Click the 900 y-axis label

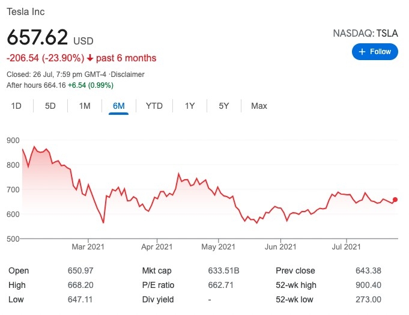pyautogui.click(x=13, y=141)
